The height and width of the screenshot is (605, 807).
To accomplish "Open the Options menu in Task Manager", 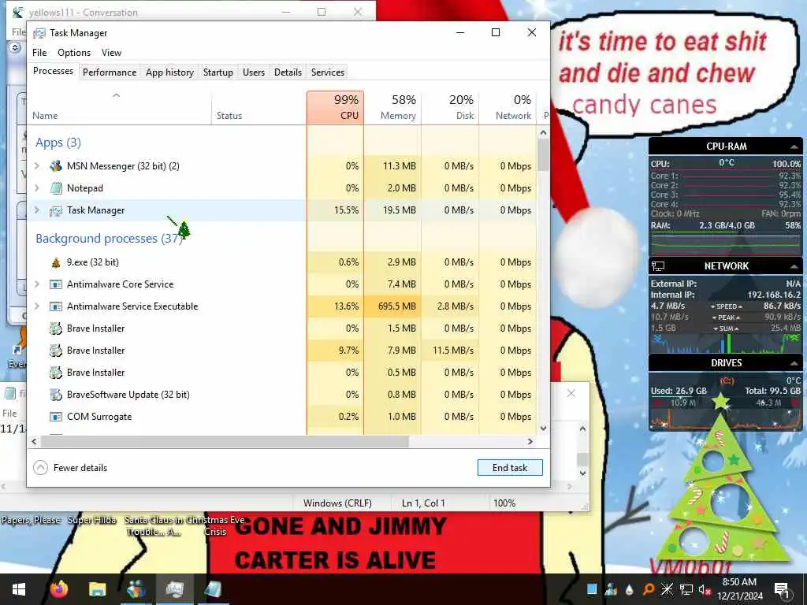I will 74,53.
